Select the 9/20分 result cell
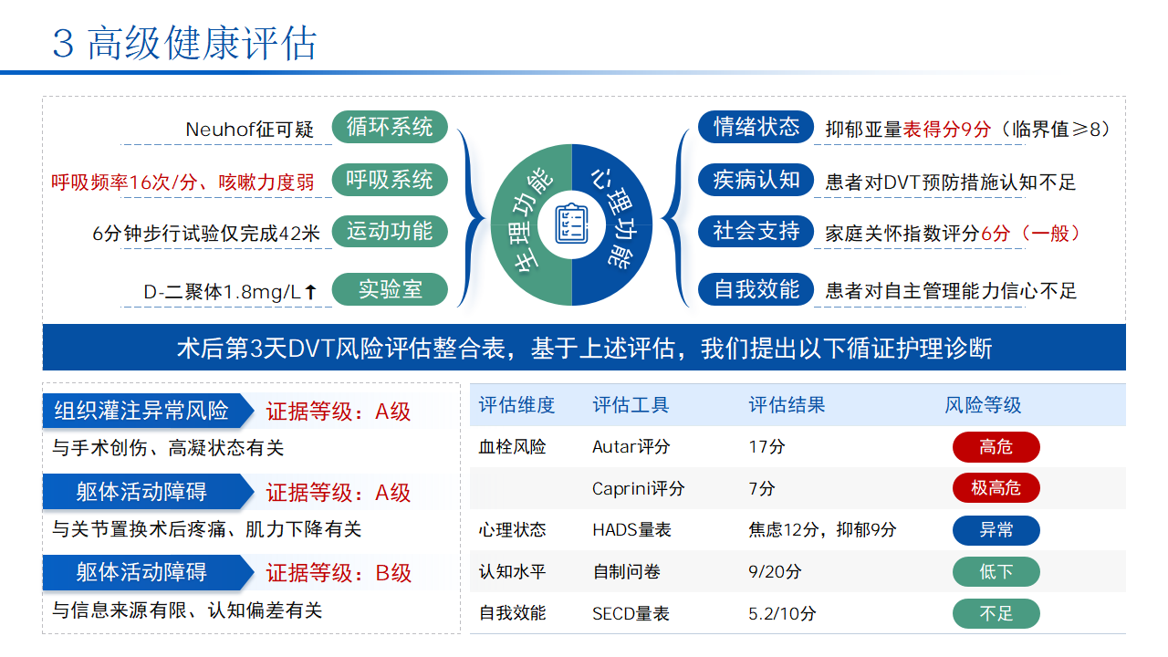The height and width of the screenshot is (657, 1168). 775,571
